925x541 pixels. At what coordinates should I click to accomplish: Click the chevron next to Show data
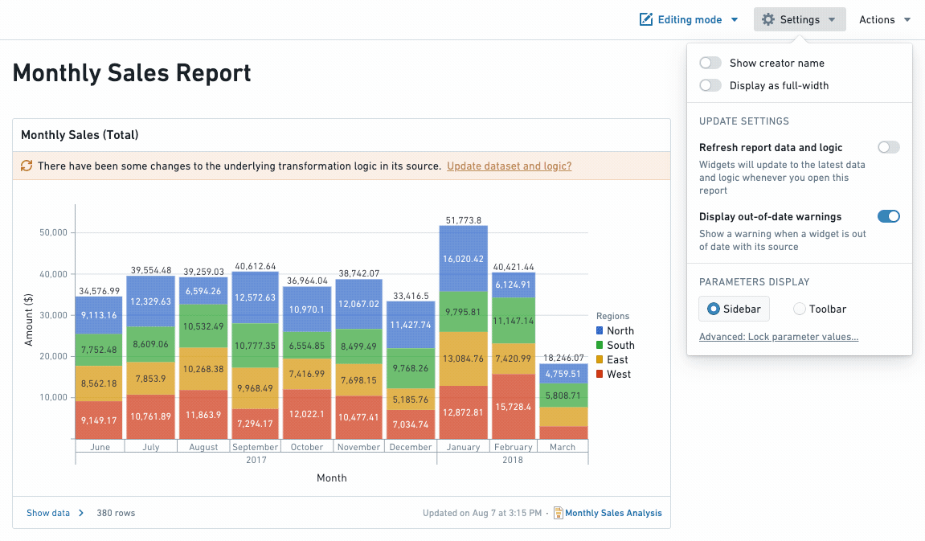(x=81, y=513)
